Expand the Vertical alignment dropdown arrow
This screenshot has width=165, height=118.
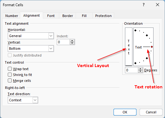[51, 48]
